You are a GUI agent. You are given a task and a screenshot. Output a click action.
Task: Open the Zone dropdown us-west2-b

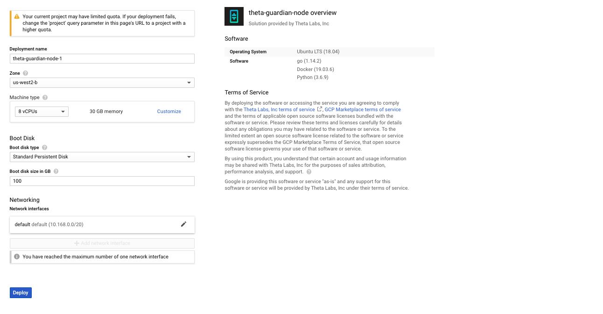click(102, 83)
